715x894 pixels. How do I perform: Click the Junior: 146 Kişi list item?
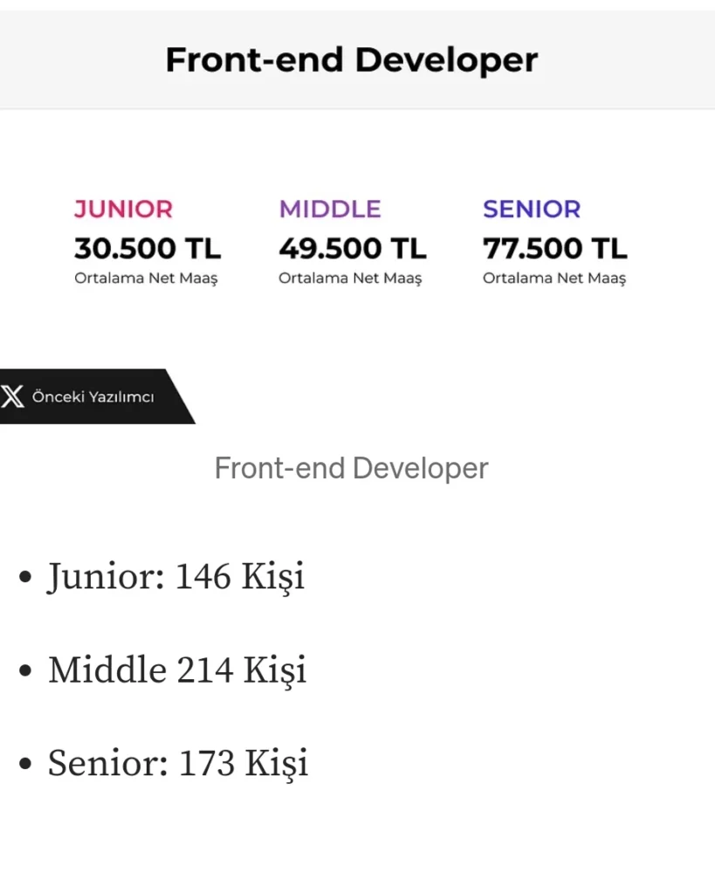click(x=175, y=577)
